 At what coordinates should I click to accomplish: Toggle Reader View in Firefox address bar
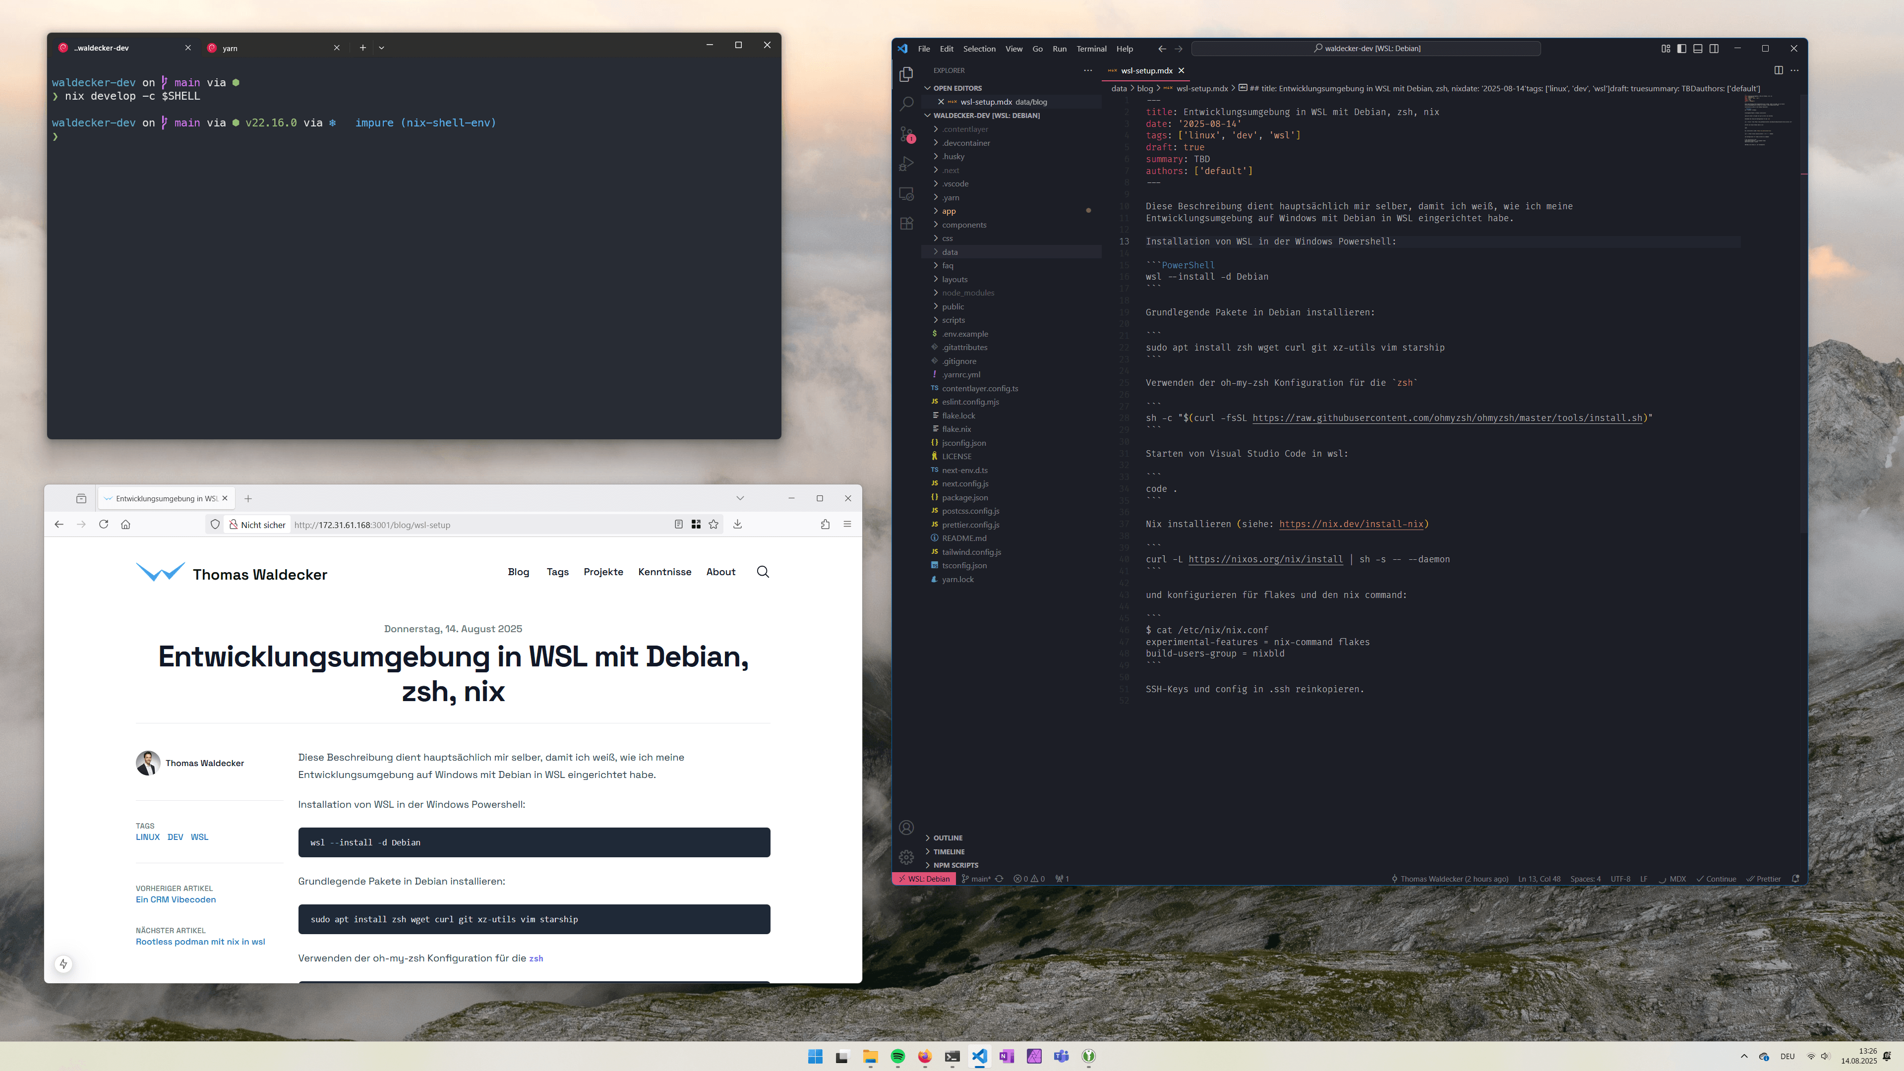coord(678,524)
